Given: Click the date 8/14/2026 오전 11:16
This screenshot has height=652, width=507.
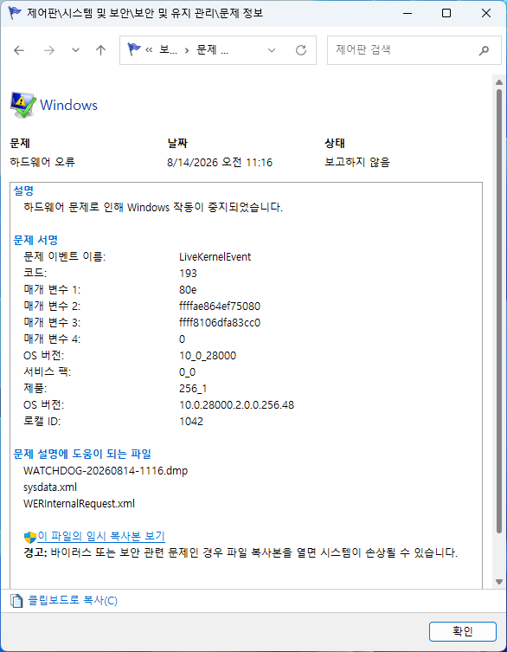Looking at the screenshot, I should [220, 163].
